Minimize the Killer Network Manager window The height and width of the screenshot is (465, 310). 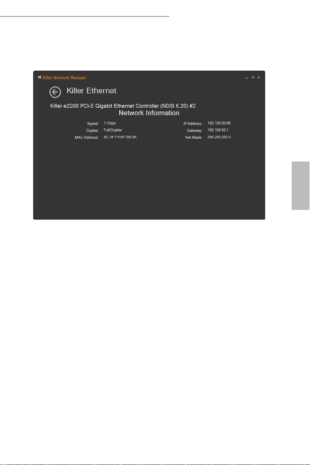click(x=247, y=78)
